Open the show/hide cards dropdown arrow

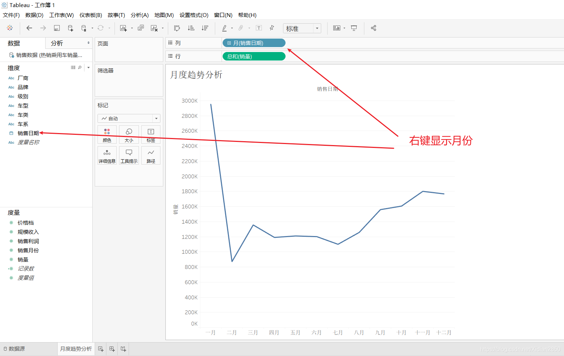(344, 28)
